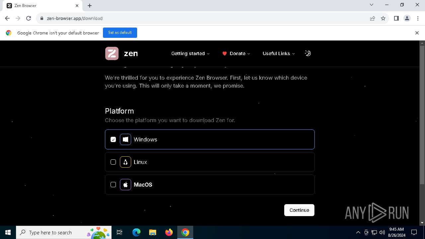
Task: Open the volume control in the tray
Action: [382, 232]
